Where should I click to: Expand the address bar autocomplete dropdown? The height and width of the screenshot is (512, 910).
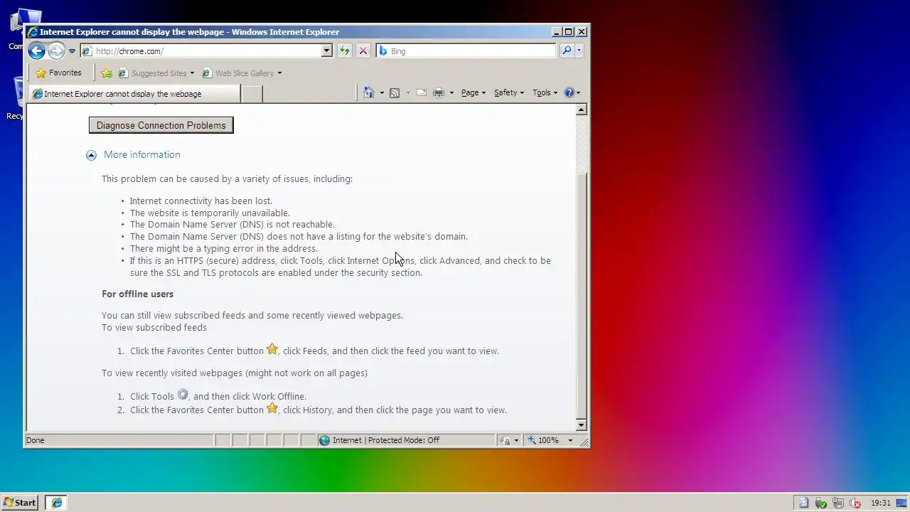[x=326, y=51]
